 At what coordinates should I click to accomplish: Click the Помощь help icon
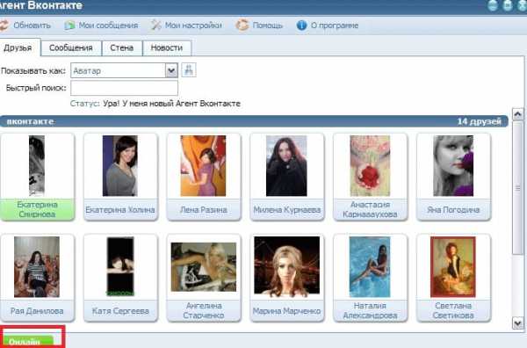tap(242, 25)
